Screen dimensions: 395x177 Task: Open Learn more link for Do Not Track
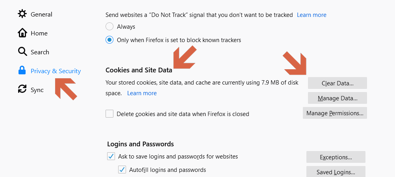pos(312,15)
